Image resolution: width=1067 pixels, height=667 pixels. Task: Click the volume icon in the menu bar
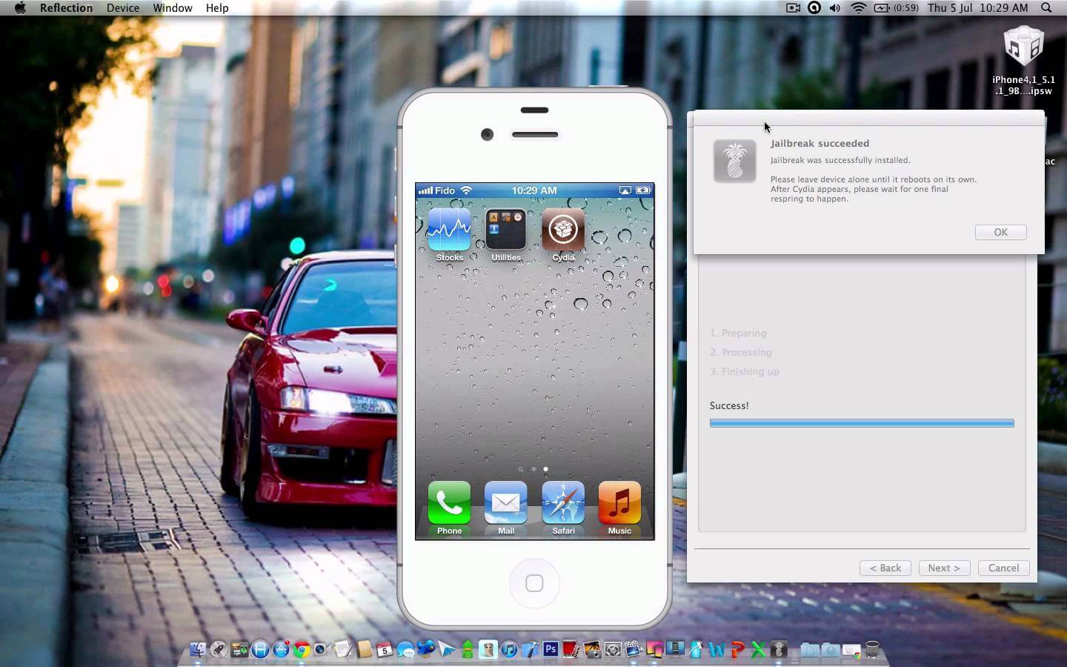tap(835, 7)
